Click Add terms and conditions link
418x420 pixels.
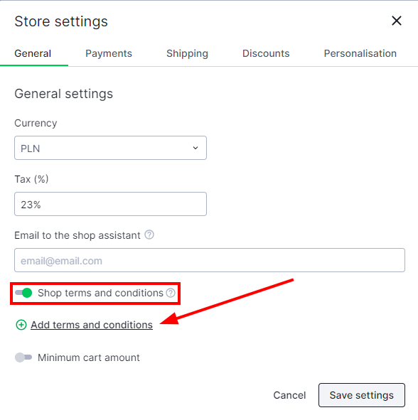(x=92, y=325)
